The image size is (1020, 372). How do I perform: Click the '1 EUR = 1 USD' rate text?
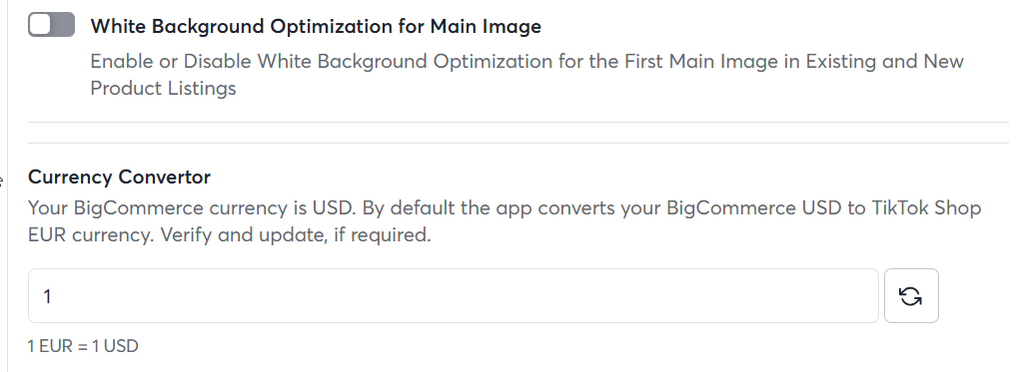[x=83, y=346]
